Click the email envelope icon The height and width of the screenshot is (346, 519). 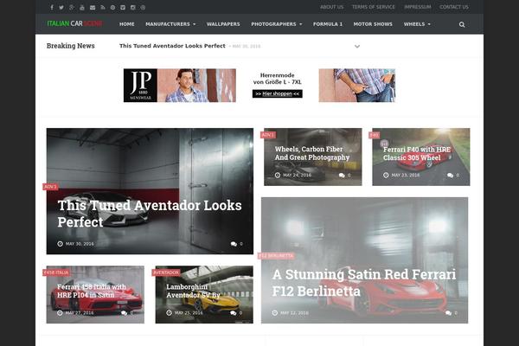click(93, 7)
